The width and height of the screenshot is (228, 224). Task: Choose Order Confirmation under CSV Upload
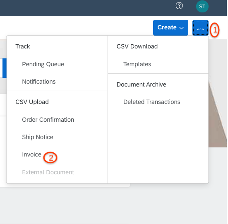[48, 120]
